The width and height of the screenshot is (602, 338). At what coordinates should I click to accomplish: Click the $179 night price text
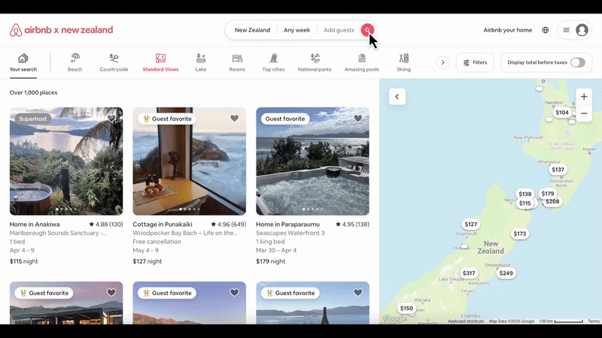click(271, 261)
